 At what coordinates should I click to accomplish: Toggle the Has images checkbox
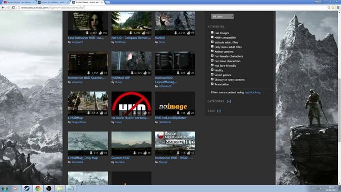212,33
